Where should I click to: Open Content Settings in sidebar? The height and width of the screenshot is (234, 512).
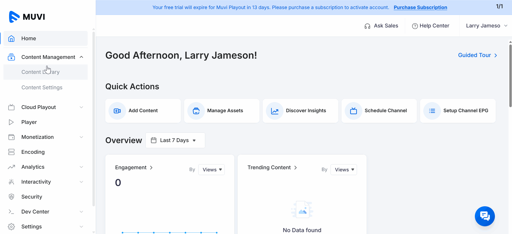pyautogui.click(x=42, y=87)
